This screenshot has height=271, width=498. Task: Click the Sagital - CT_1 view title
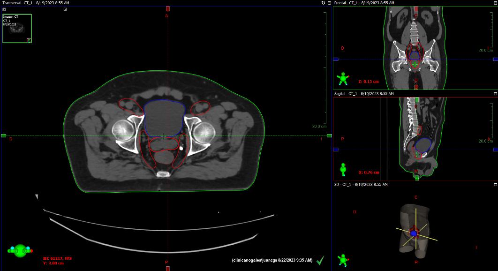pos(364,94)
